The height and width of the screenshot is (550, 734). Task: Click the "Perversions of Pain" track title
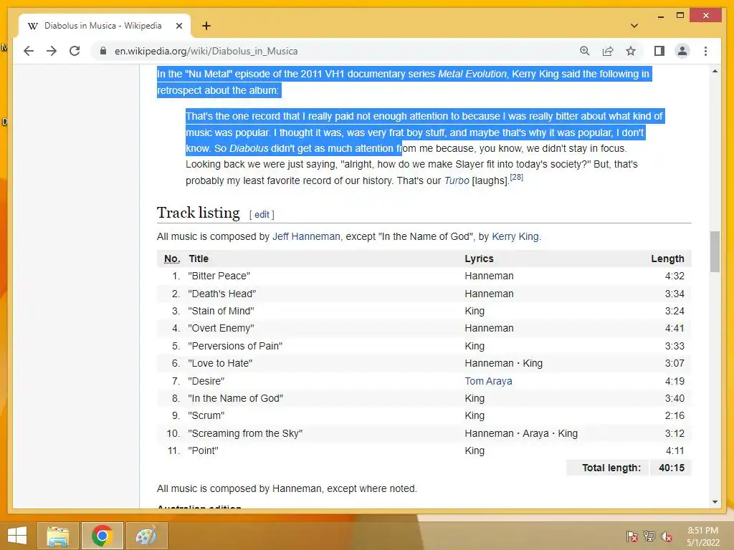tap(235, 346)
